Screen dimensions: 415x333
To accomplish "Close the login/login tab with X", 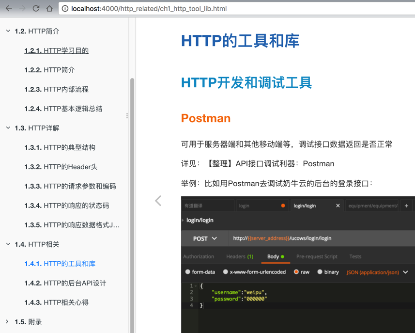I will pos(338,206).
